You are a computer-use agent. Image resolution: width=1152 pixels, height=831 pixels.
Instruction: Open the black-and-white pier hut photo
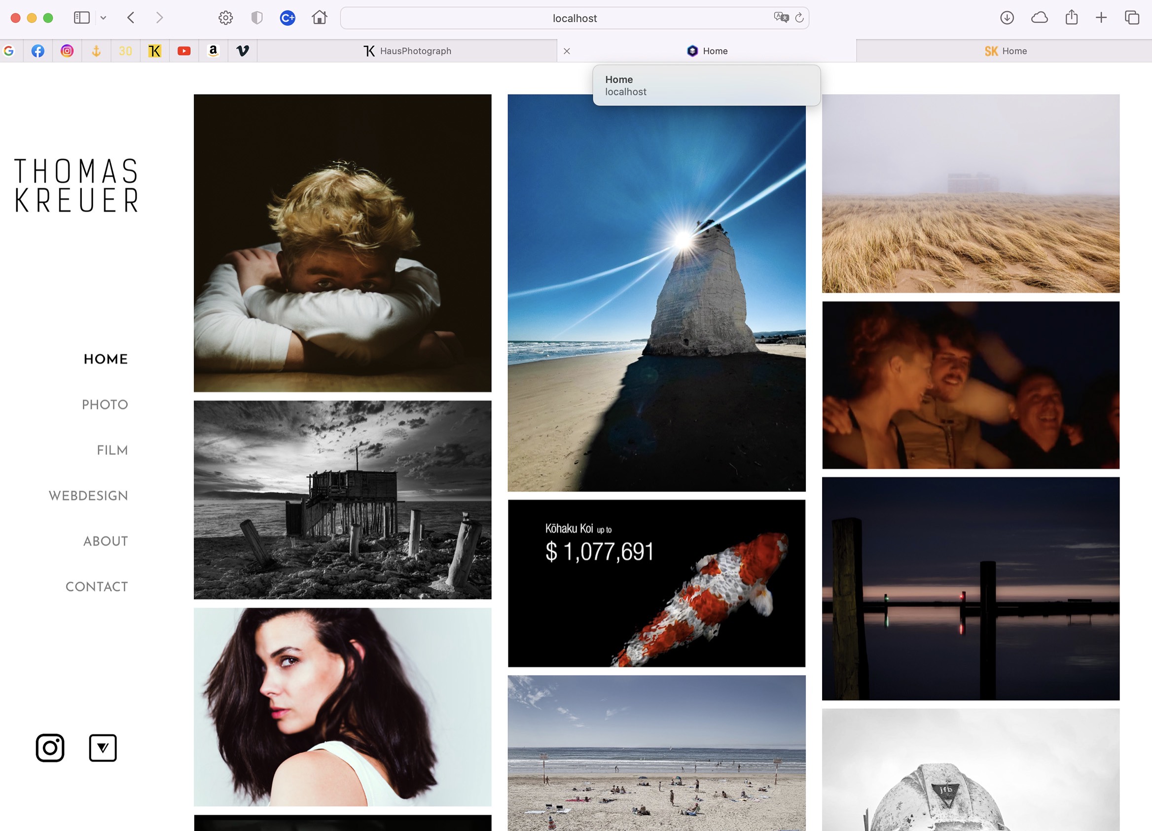[x=342, y=500]
